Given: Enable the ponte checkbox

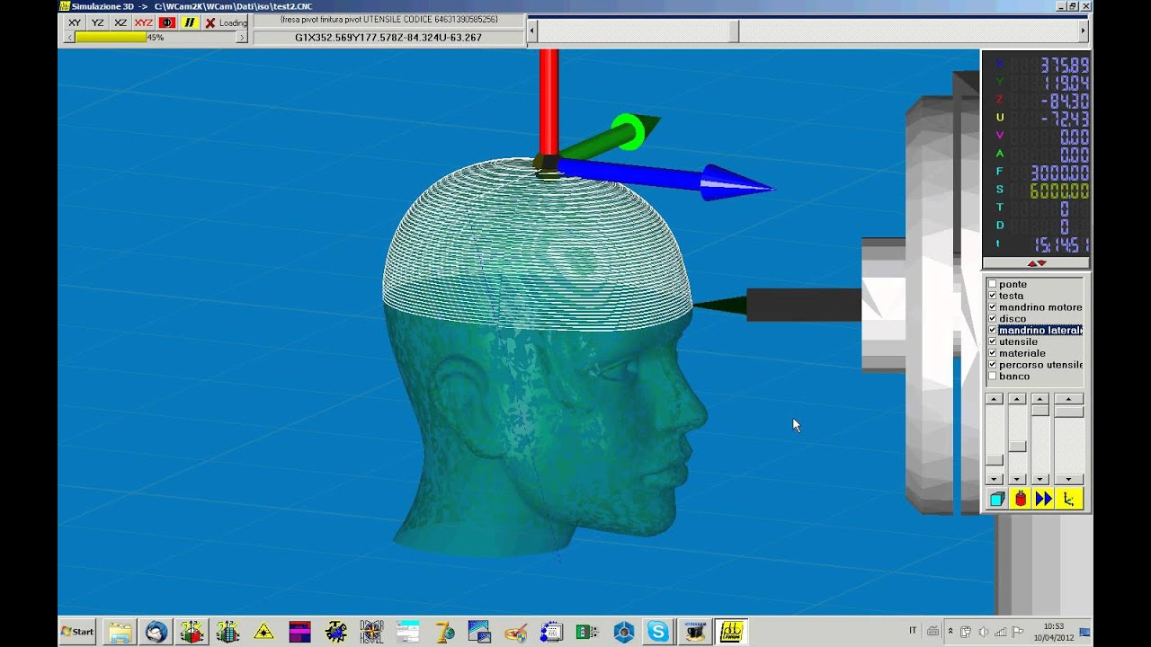Looking at the screenshot, I should tap(993, 284).
